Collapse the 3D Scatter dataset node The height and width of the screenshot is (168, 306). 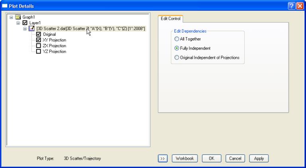[x=25, y=29]
